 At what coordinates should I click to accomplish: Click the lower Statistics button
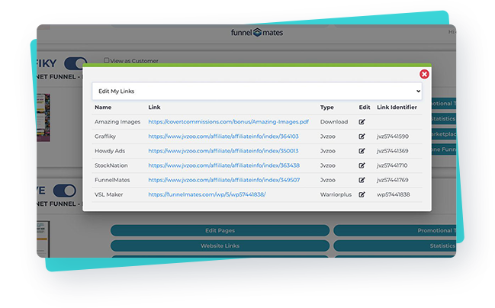394,245
